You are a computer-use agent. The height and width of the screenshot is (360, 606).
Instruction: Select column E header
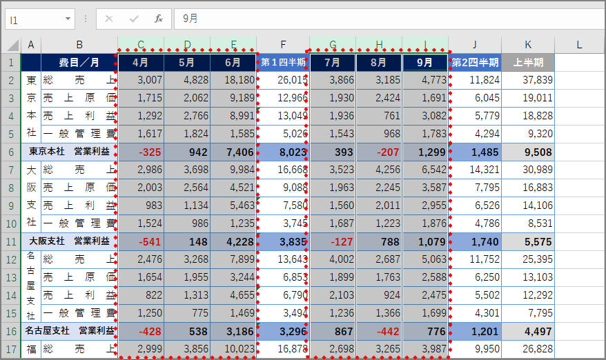233,45
